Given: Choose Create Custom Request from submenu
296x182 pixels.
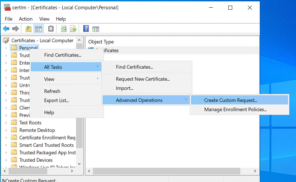Looking at the screenshot, I should point(231,100).
